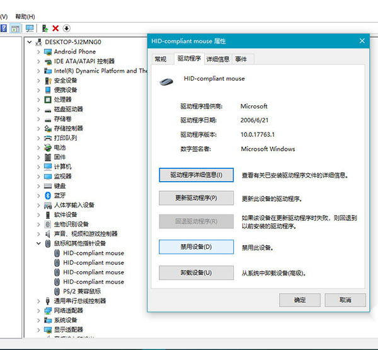The image size is (378, 350).
Task: Click the 打印队列 printer icon
Action: (x=48, y=138)
